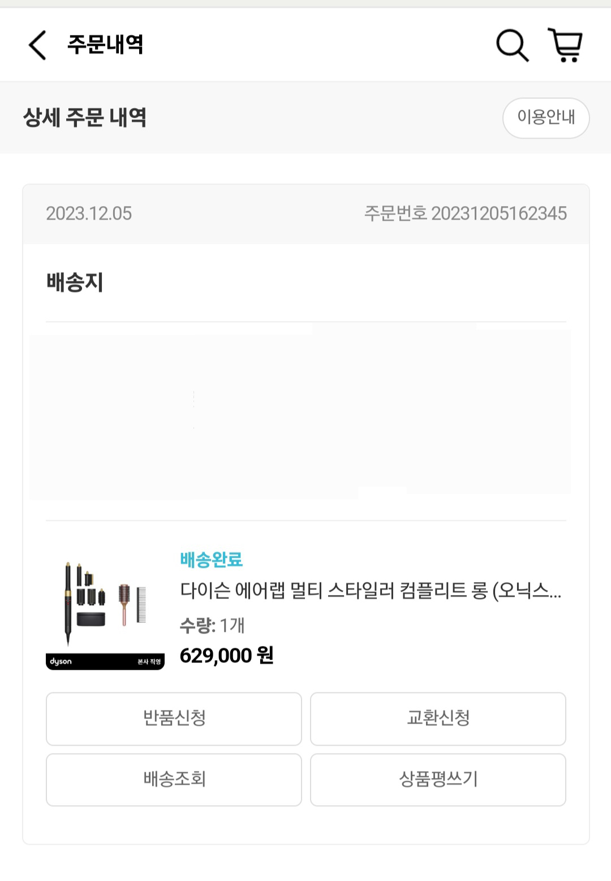Viewport: 611px width, 881px height.
Task: Open the shopping cart icon
Action: (565, 45)
